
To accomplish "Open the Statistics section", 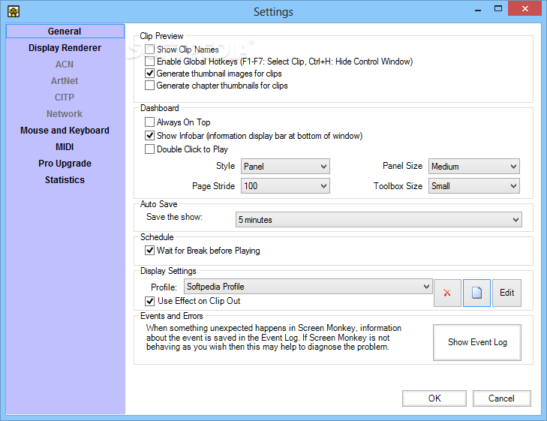I will (x=65, y=180).
